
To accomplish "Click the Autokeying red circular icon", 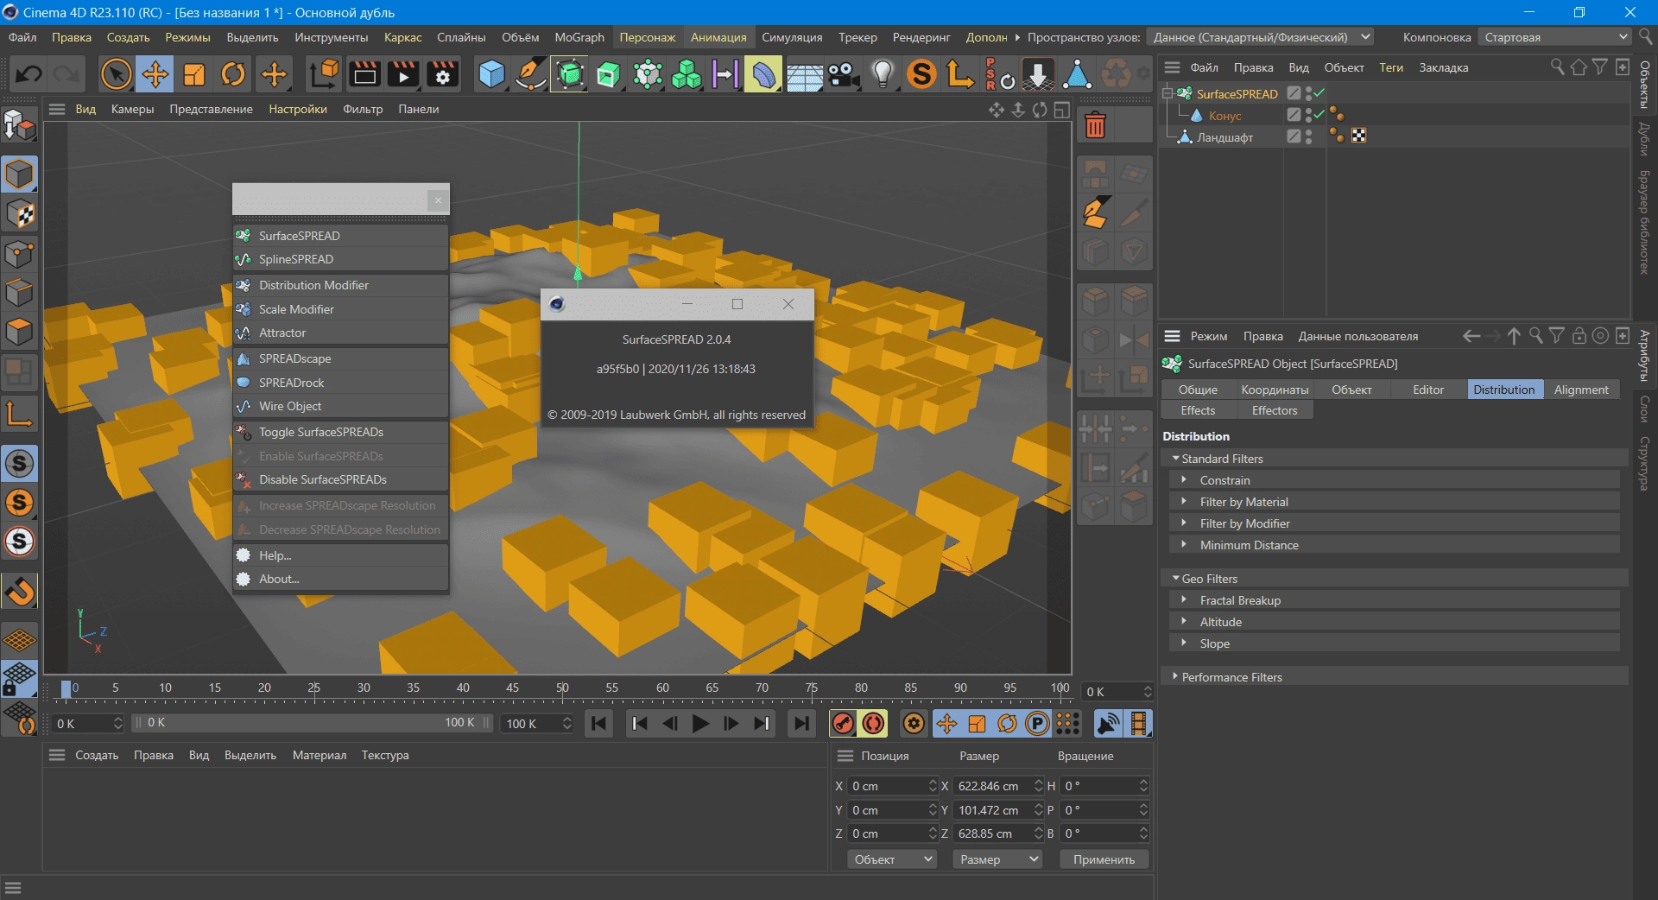I will [874, 724].
